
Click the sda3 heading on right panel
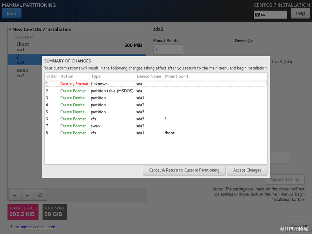point(158,29)
